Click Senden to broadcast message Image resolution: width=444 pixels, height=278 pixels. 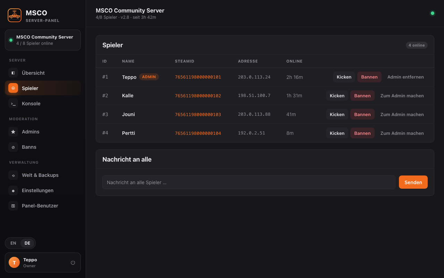coord(413,182)
